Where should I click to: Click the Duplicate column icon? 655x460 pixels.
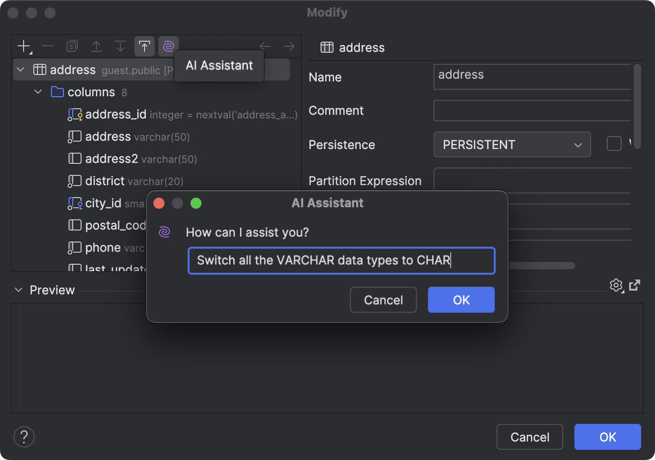(x=72, y=46)
